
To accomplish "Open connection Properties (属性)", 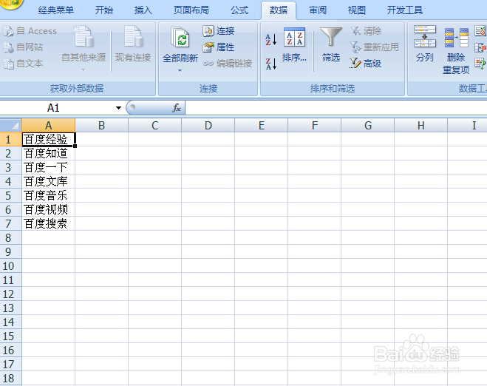I will coord(219,47).
